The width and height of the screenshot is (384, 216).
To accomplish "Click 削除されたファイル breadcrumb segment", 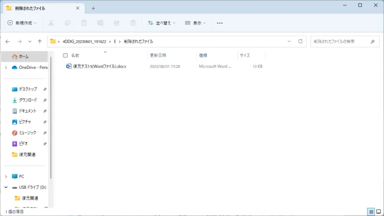I will point(138,42).
